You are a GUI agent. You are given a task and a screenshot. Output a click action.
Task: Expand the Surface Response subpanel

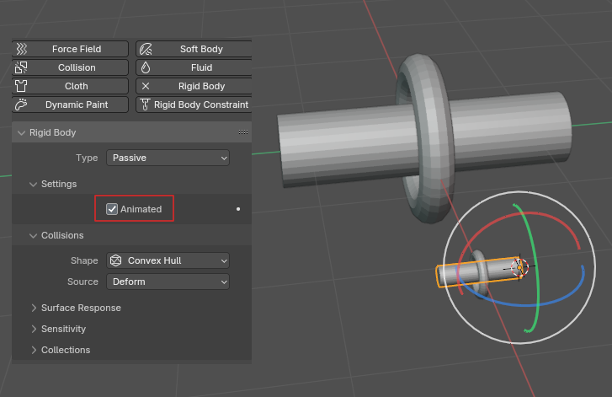point(34,308)
